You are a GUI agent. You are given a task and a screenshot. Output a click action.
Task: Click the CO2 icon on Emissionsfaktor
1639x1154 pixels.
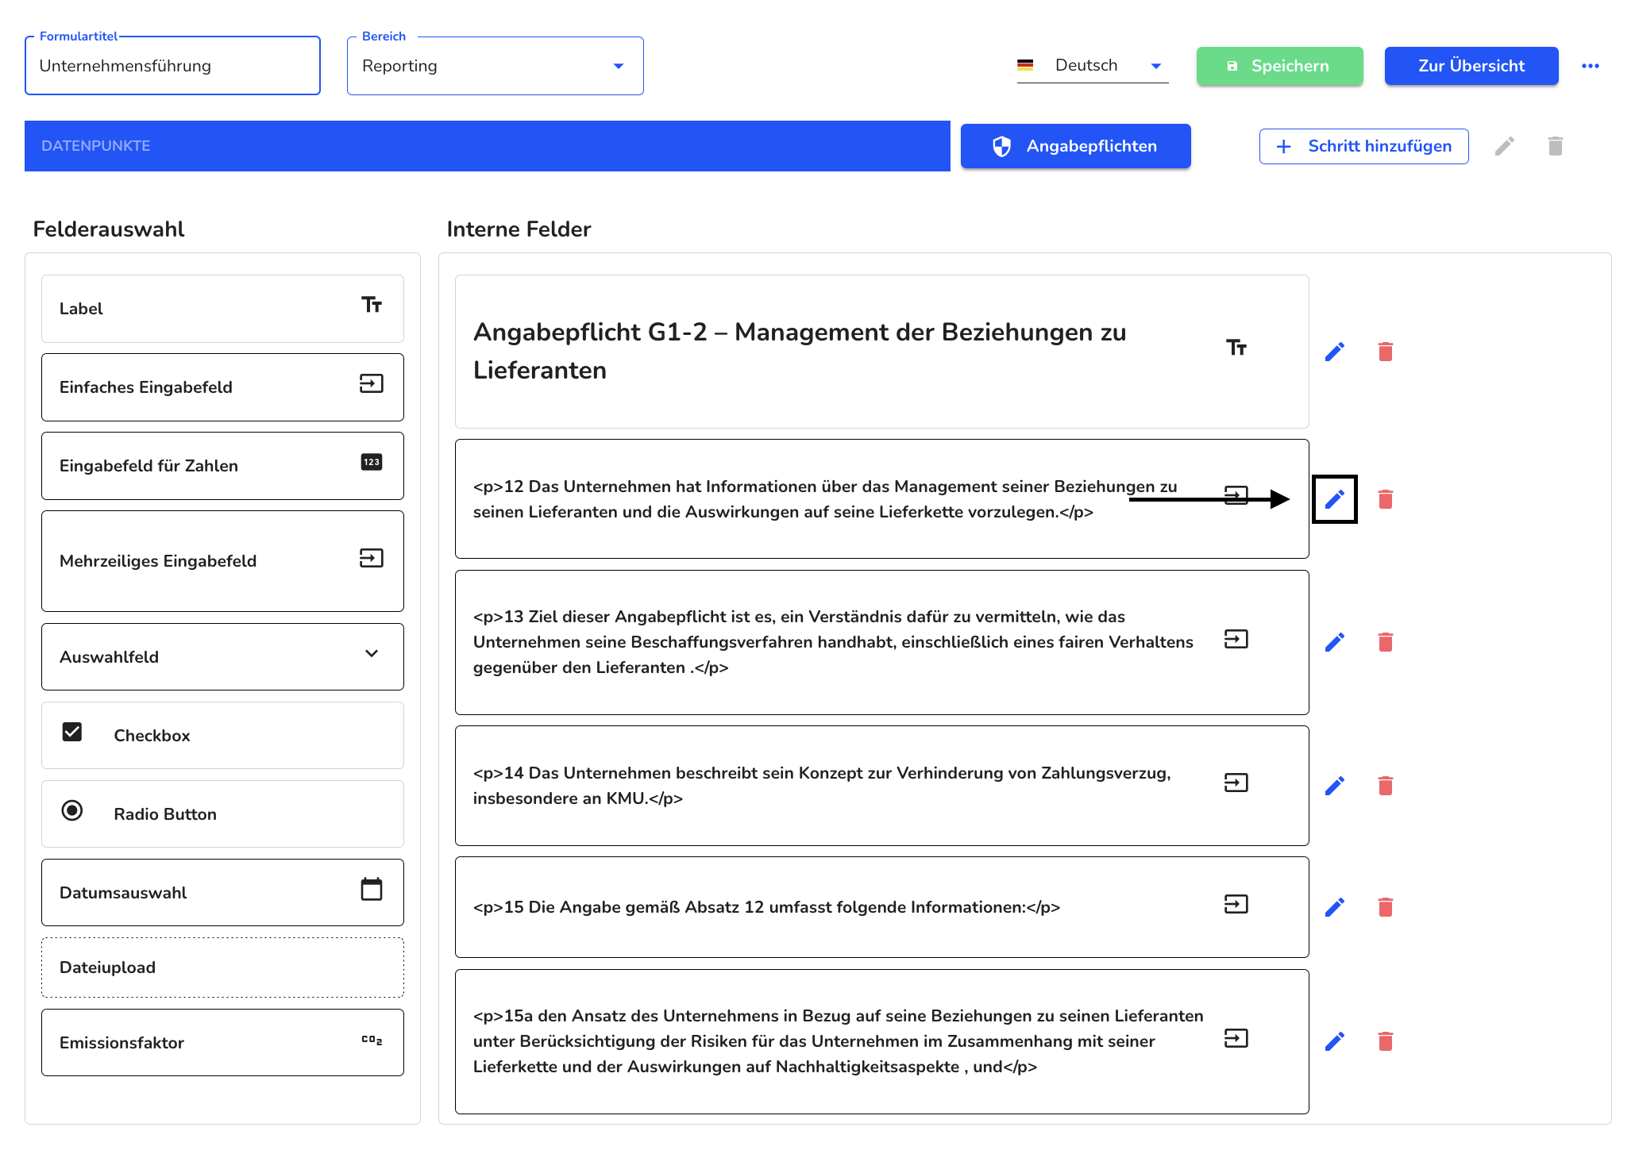pyautogui.click(x=372, y=1040)
